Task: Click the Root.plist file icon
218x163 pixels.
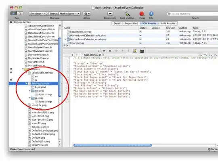Action: [x=33, y=87]
